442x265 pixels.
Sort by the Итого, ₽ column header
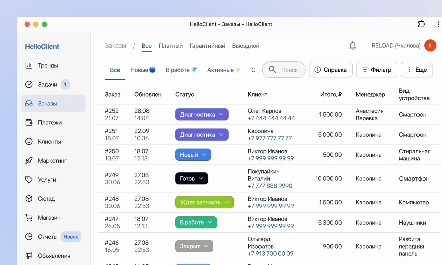(331, 94)
